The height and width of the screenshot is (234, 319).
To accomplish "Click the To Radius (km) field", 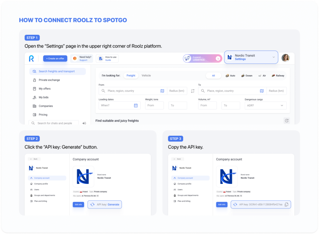I will point(276,91).
